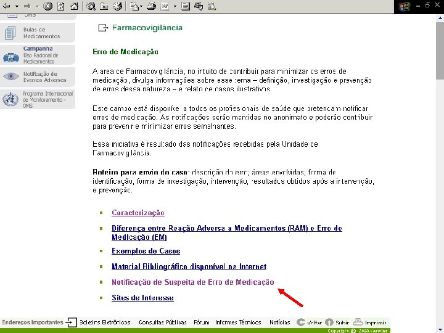Click the Mail toolbar icon

(134, 6)
